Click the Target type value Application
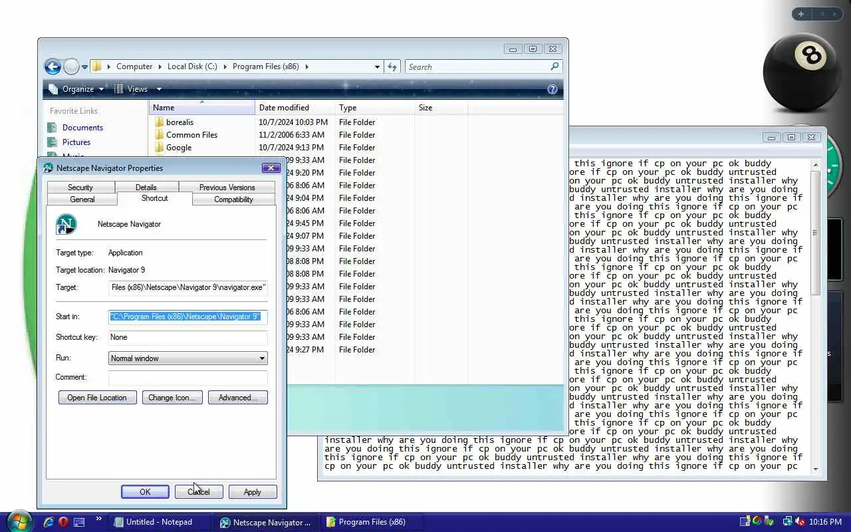The width and height of the screenshot is (851, 532). pyautogui.click(x=125, y=253)
